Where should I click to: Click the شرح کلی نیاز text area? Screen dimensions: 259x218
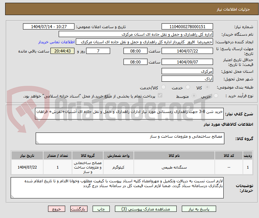129,114
